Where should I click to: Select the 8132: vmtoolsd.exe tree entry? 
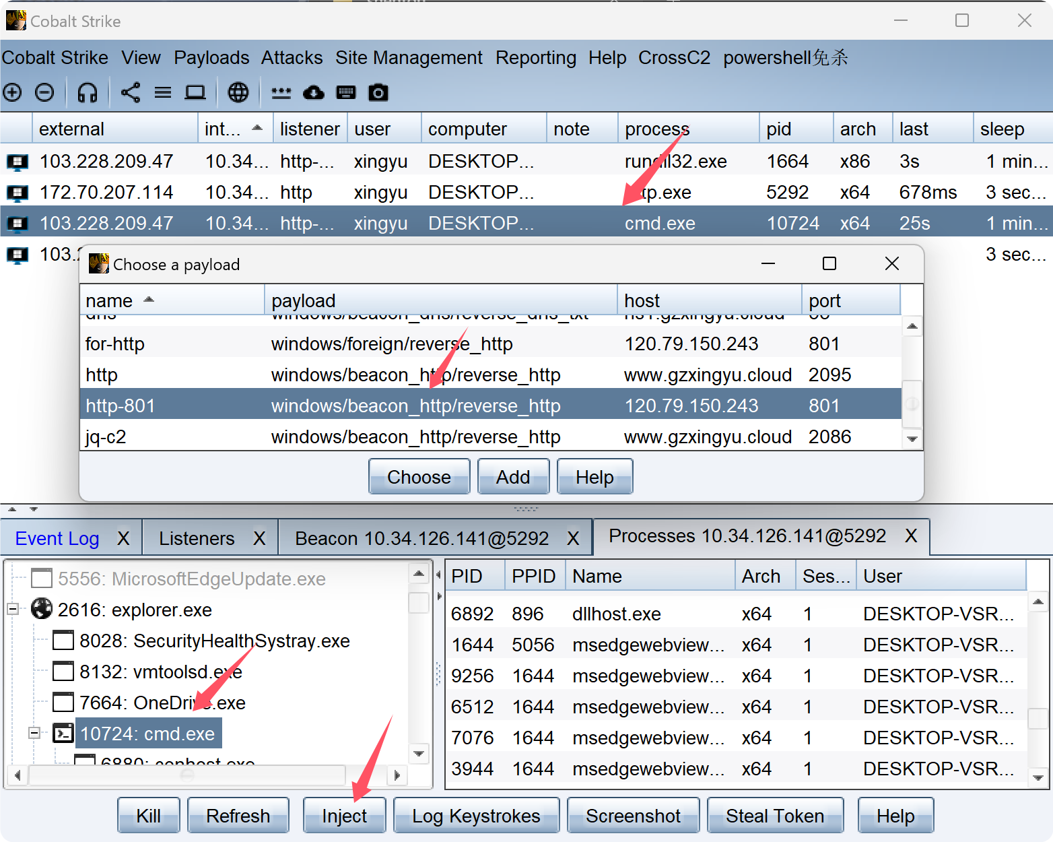pyautogui.click(x=161, y=672)
